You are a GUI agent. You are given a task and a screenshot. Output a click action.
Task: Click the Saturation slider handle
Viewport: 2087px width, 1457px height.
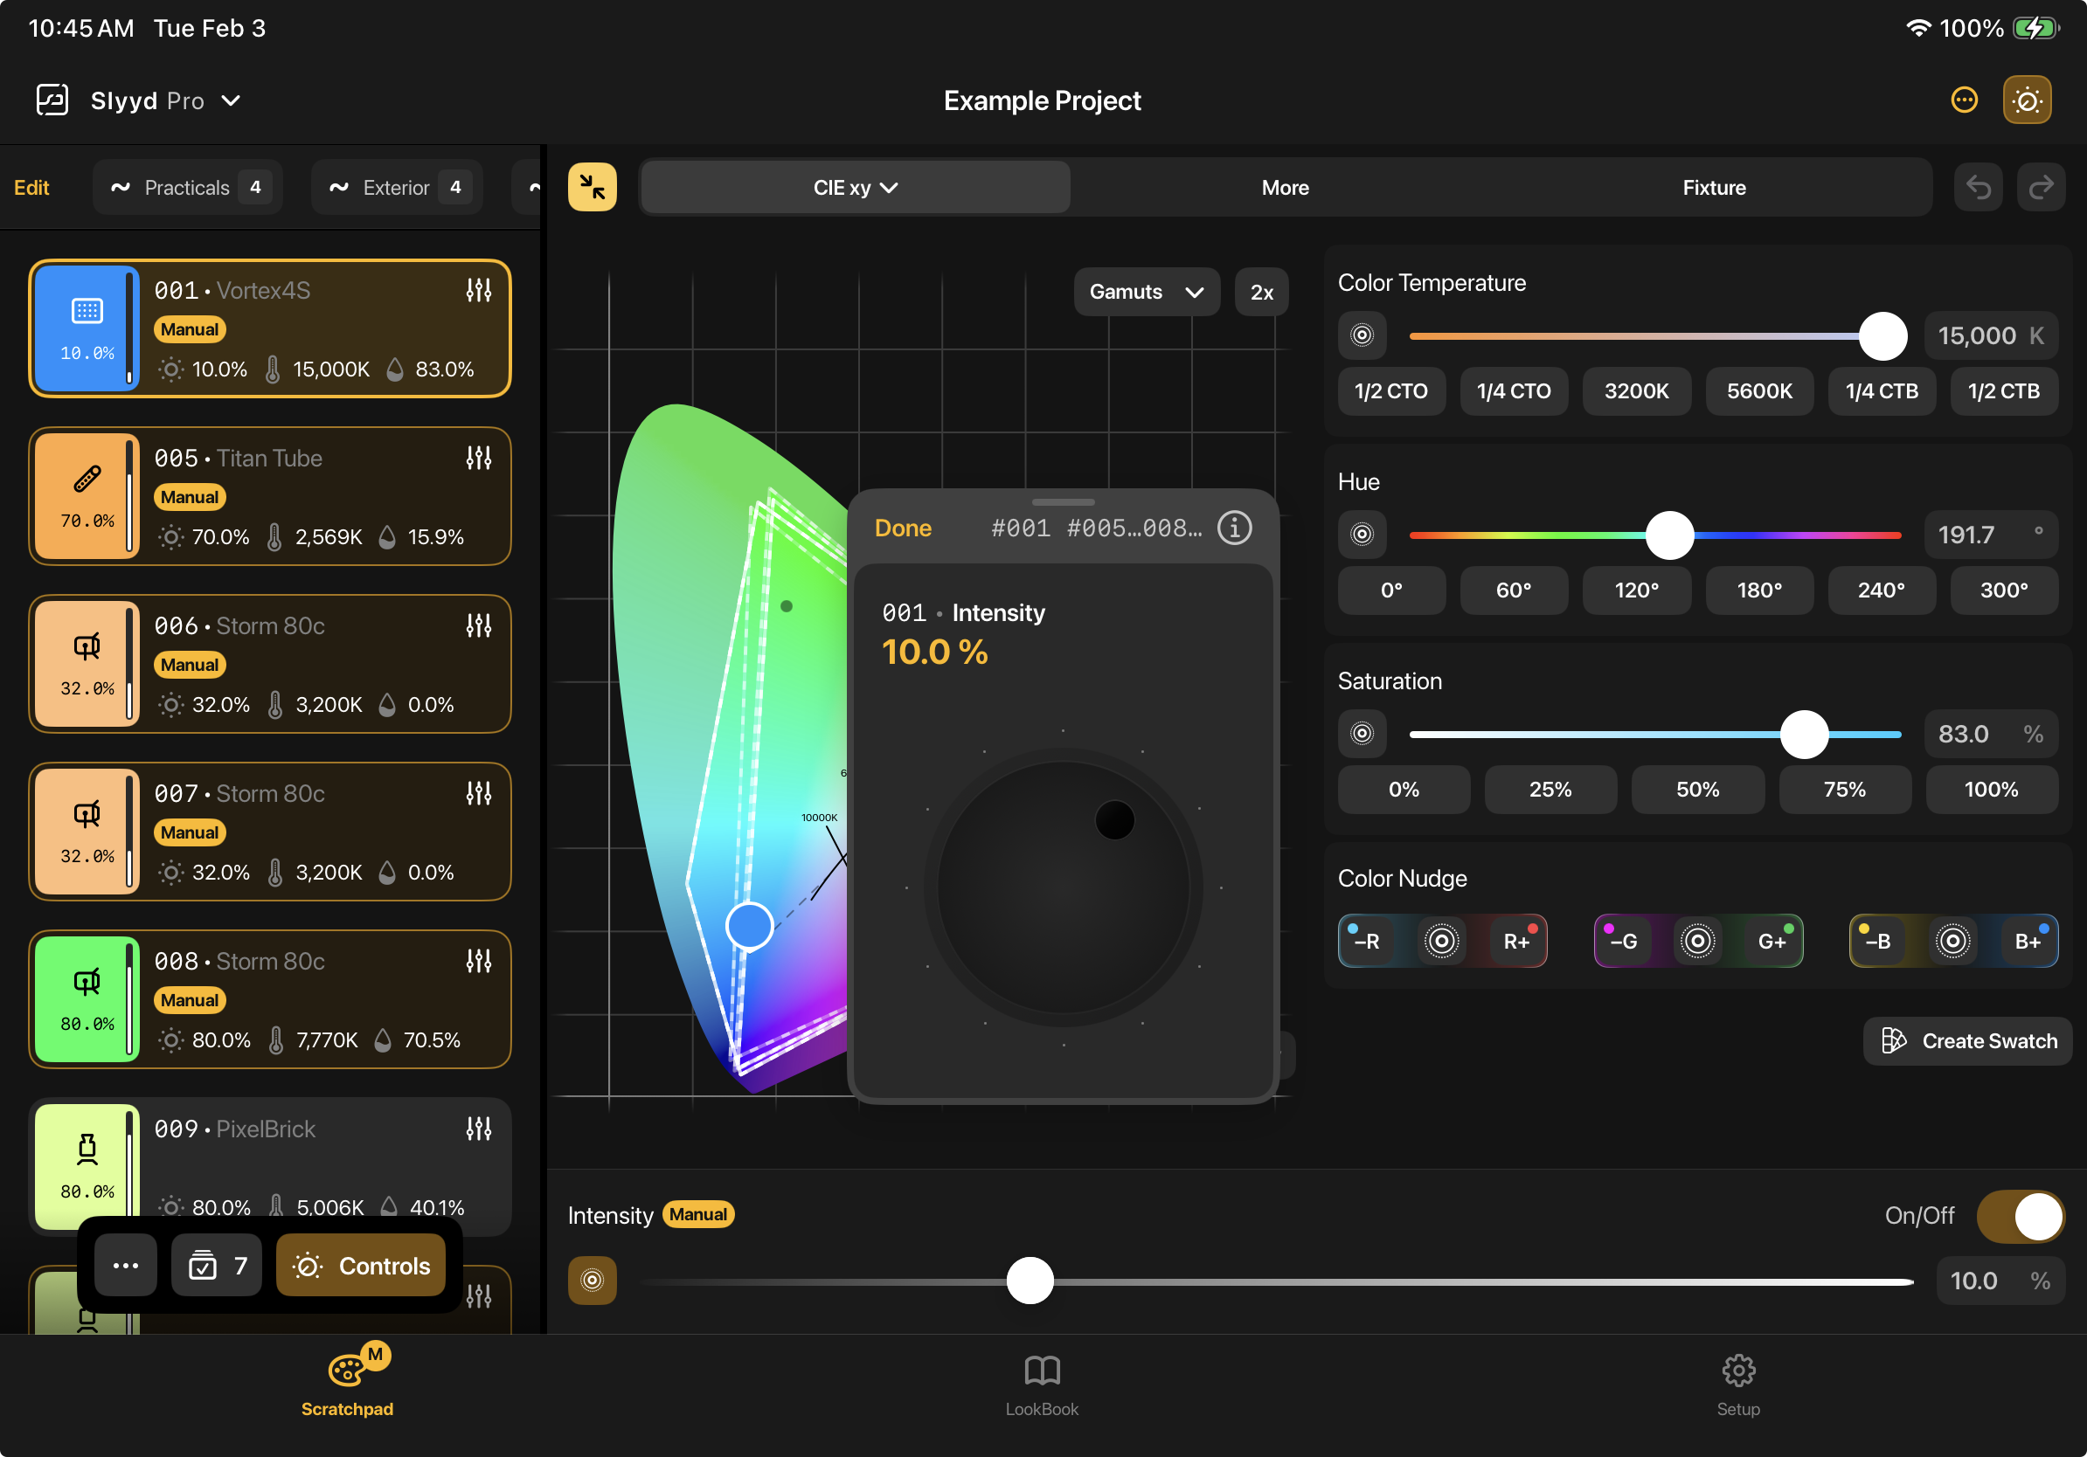pos(1803,734)
